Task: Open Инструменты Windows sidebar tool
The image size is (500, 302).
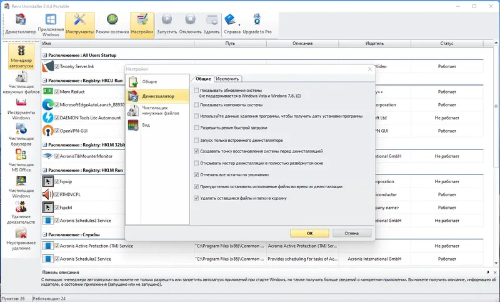Action: (x=21, y=109)
